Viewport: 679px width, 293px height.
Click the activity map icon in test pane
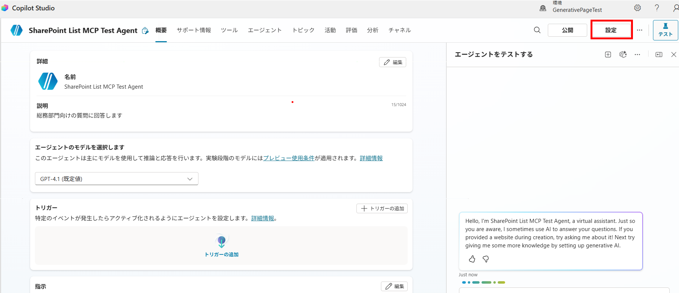tap(623, 55)
